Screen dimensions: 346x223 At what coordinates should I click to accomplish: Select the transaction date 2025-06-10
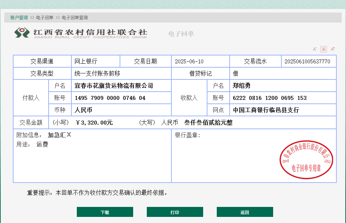tap(189, 62)
